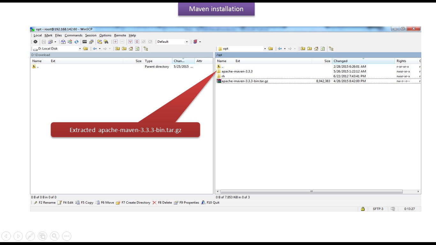Click the remote panel horizontal scrollbar thumb
This screenshot has height=245, width=436.
click(312, 191)
